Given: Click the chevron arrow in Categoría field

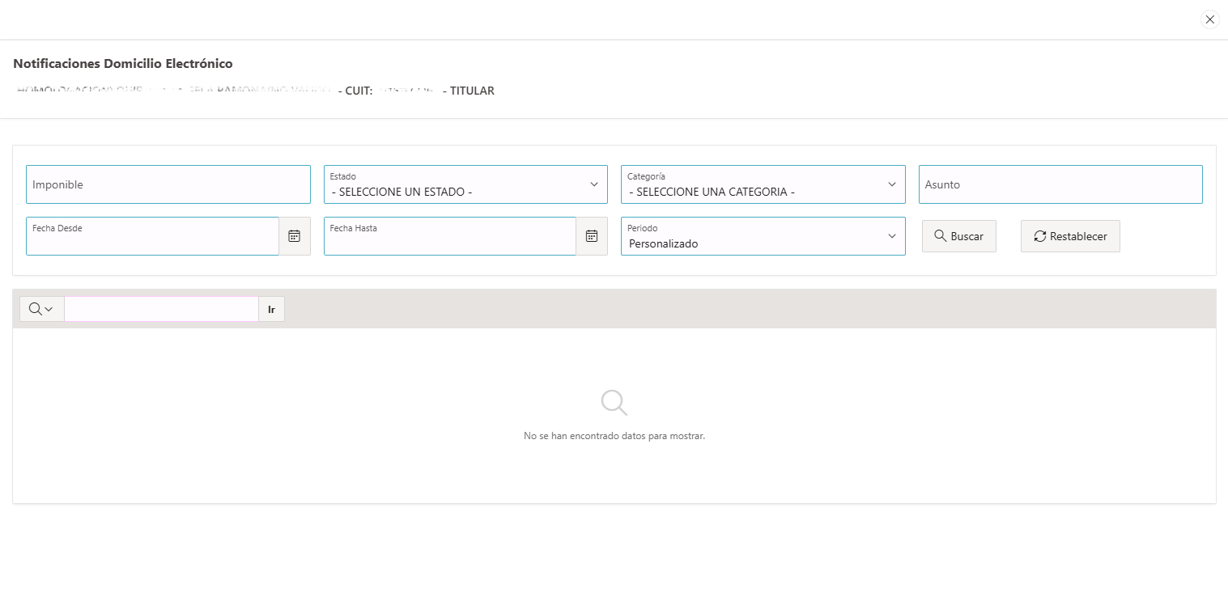Looking at the screenshot, I should [891, 184].
